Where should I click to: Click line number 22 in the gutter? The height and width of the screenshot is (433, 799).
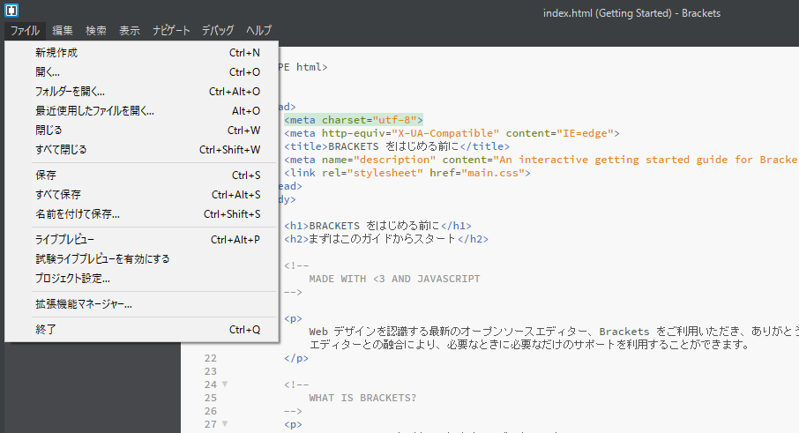point(211,358)
